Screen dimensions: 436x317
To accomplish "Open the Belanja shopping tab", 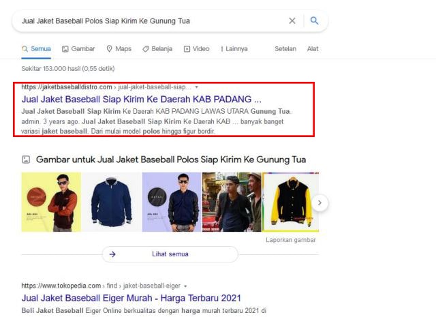I will [159, 49].
